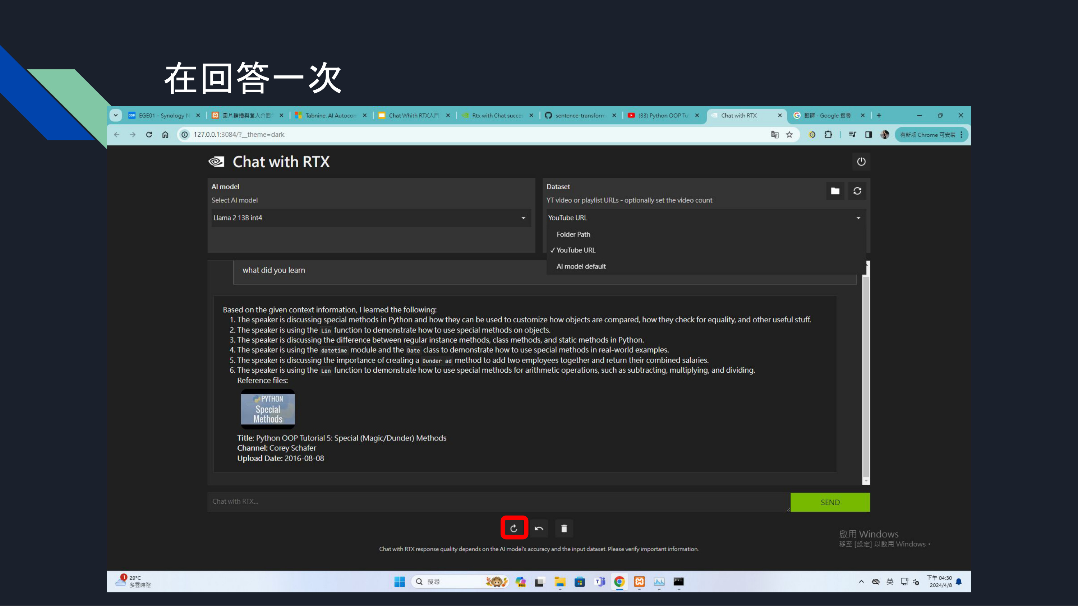
Task: Click the Python Special Methods thumbnail
Action: (268, 409)
